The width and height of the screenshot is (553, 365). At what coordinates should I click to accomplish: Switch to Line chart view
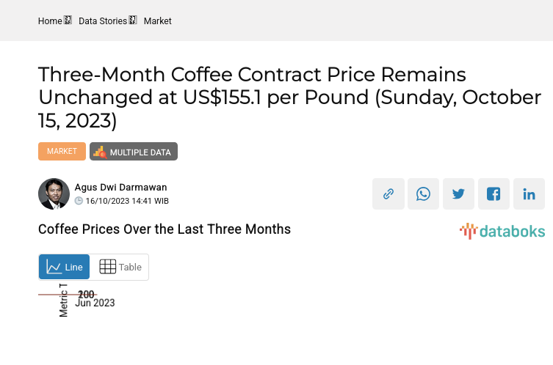click(x=65, y=267)
